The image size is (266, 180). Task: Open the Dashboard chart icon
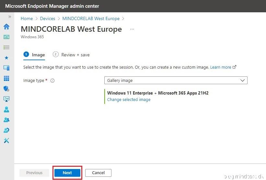coord(6,37)
